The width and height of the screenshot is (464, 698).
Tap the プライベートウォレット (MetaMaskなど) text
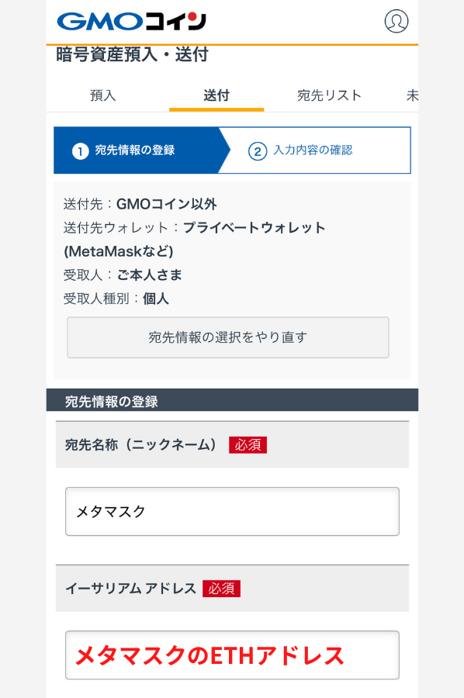[x=256, y=227]
